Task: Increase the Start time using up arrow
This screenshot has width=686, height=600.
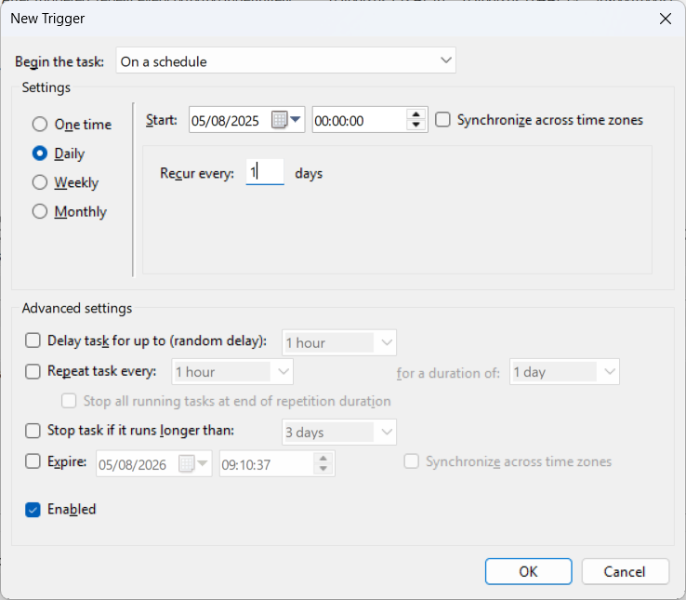Action: pos(416,114)
